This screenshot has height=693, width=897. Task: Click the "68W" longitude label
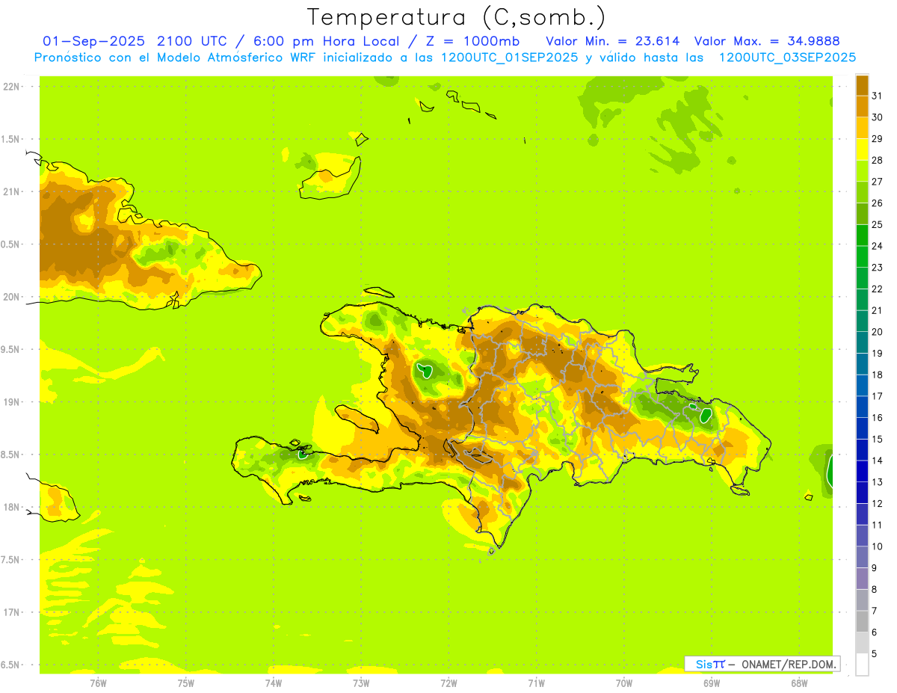click(799, 683)
